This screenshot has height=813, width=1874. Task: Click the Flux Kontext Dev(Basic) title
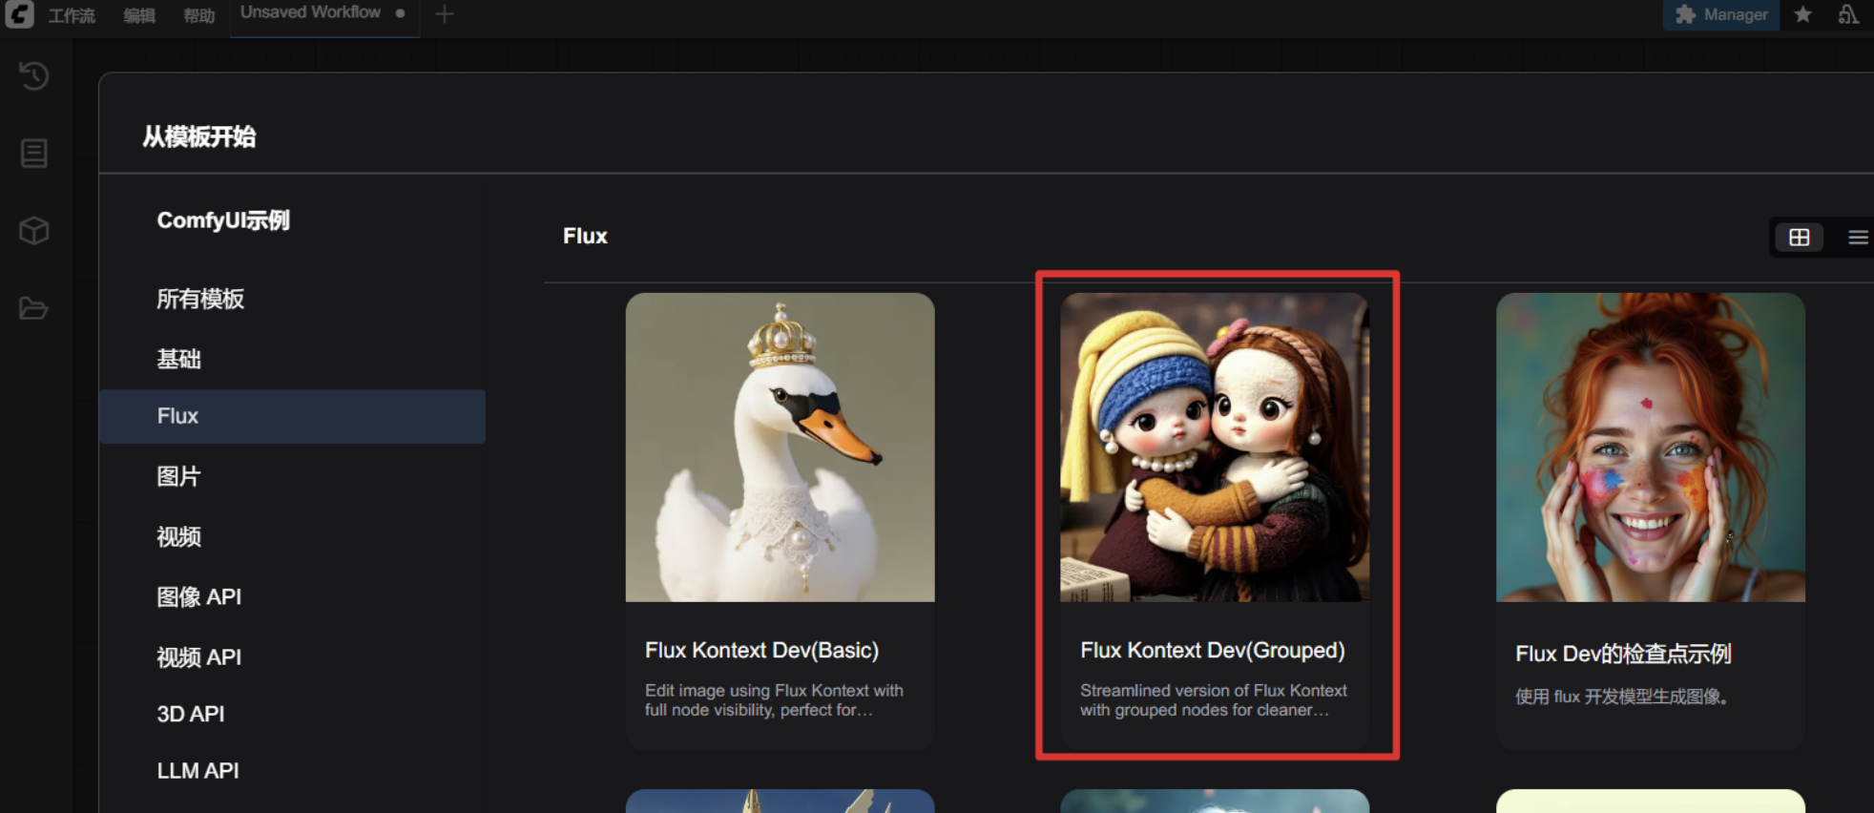[761, 650]
